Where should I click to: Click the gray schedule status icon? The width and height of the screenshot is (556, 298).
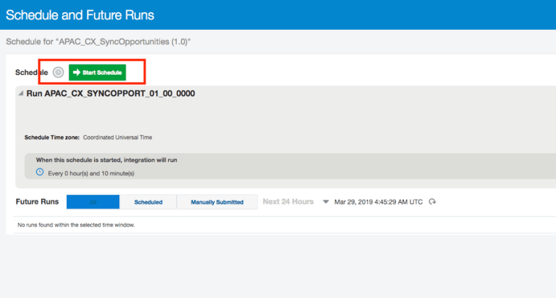58,72
